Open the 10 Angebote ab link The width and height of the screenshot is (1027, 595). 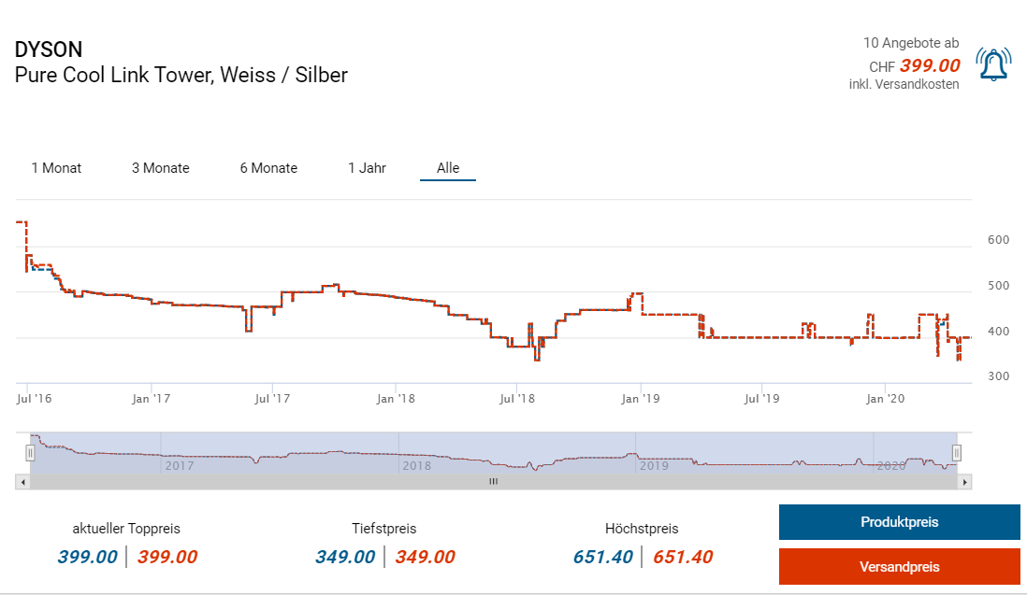pyautogui.click(x=910, y=43)
